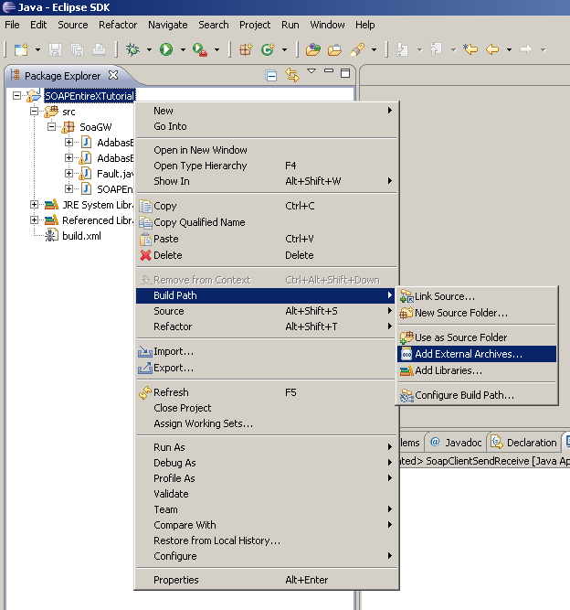Click the Debug bug icon
This screenshot has height=610, width=570.
132,49
